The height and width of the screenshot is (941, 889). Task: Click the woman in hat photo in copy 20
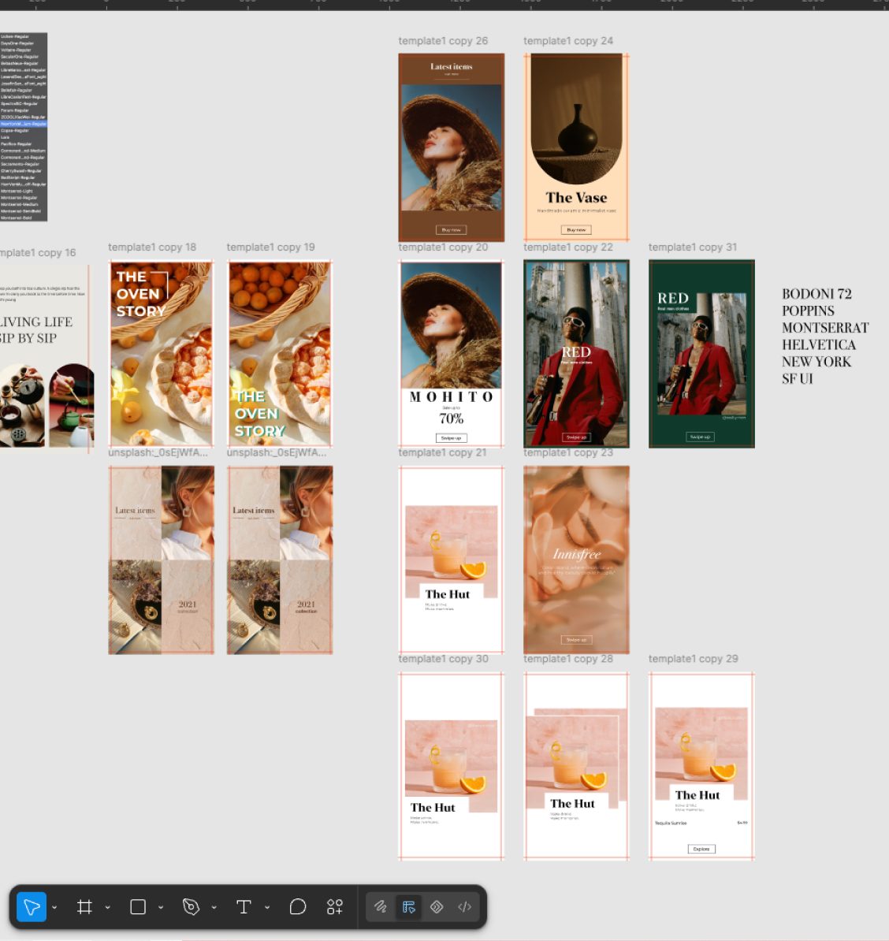coord(452,325)
